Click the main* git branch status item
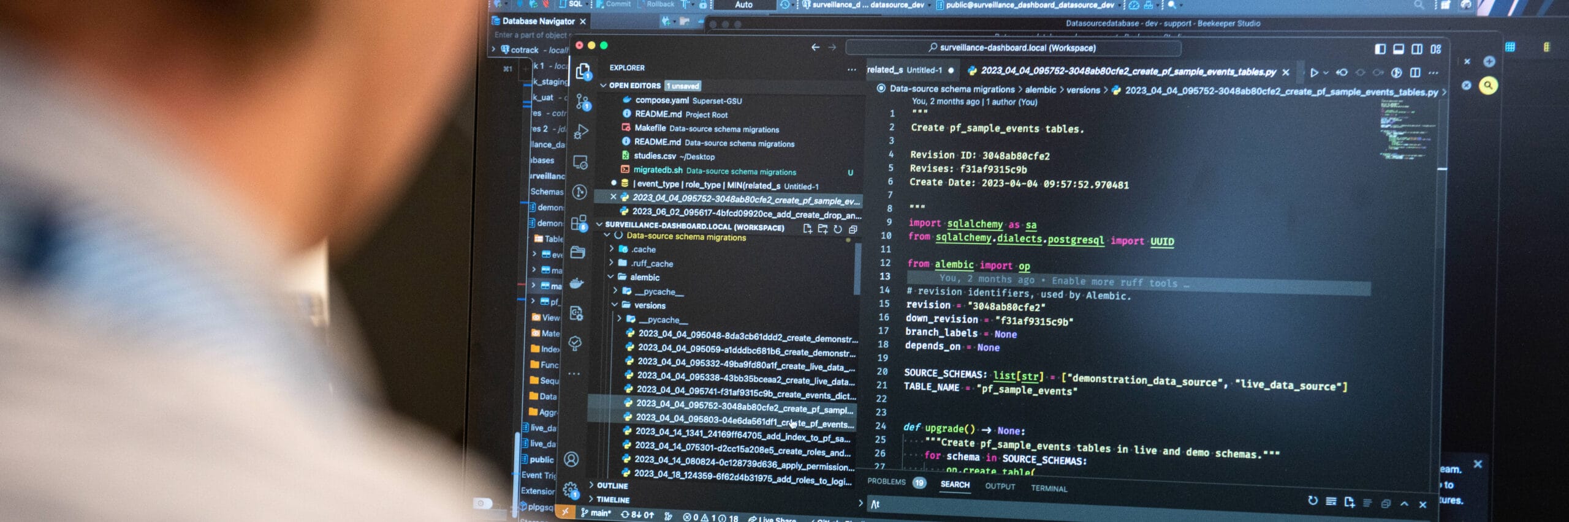Image resolution: width=1569 pixels, height=522 pixels. 596,513
